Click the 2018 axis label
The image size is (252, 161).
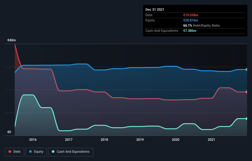104,140
